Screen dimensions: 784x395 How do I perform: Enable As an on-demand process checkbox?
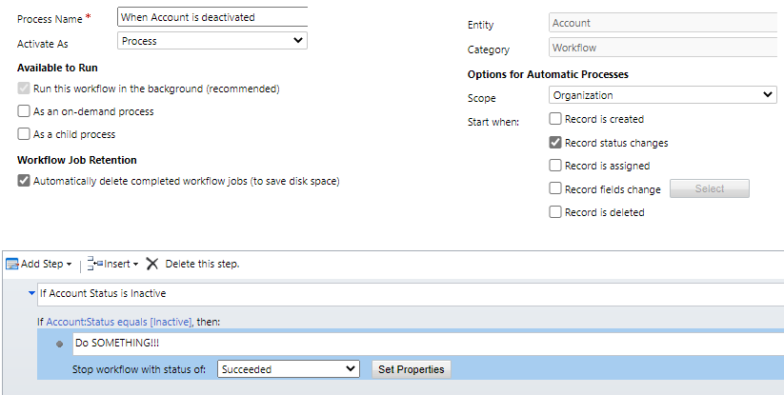click(24, 110)
